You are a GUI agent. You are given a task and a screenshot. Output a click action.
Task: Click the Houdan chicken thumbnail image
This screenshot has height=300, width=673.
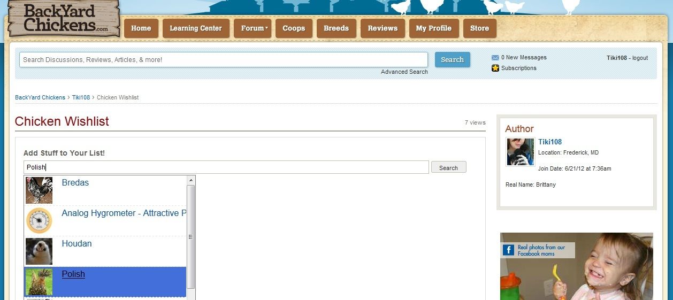pyautogui.click(x=39, y=251)
